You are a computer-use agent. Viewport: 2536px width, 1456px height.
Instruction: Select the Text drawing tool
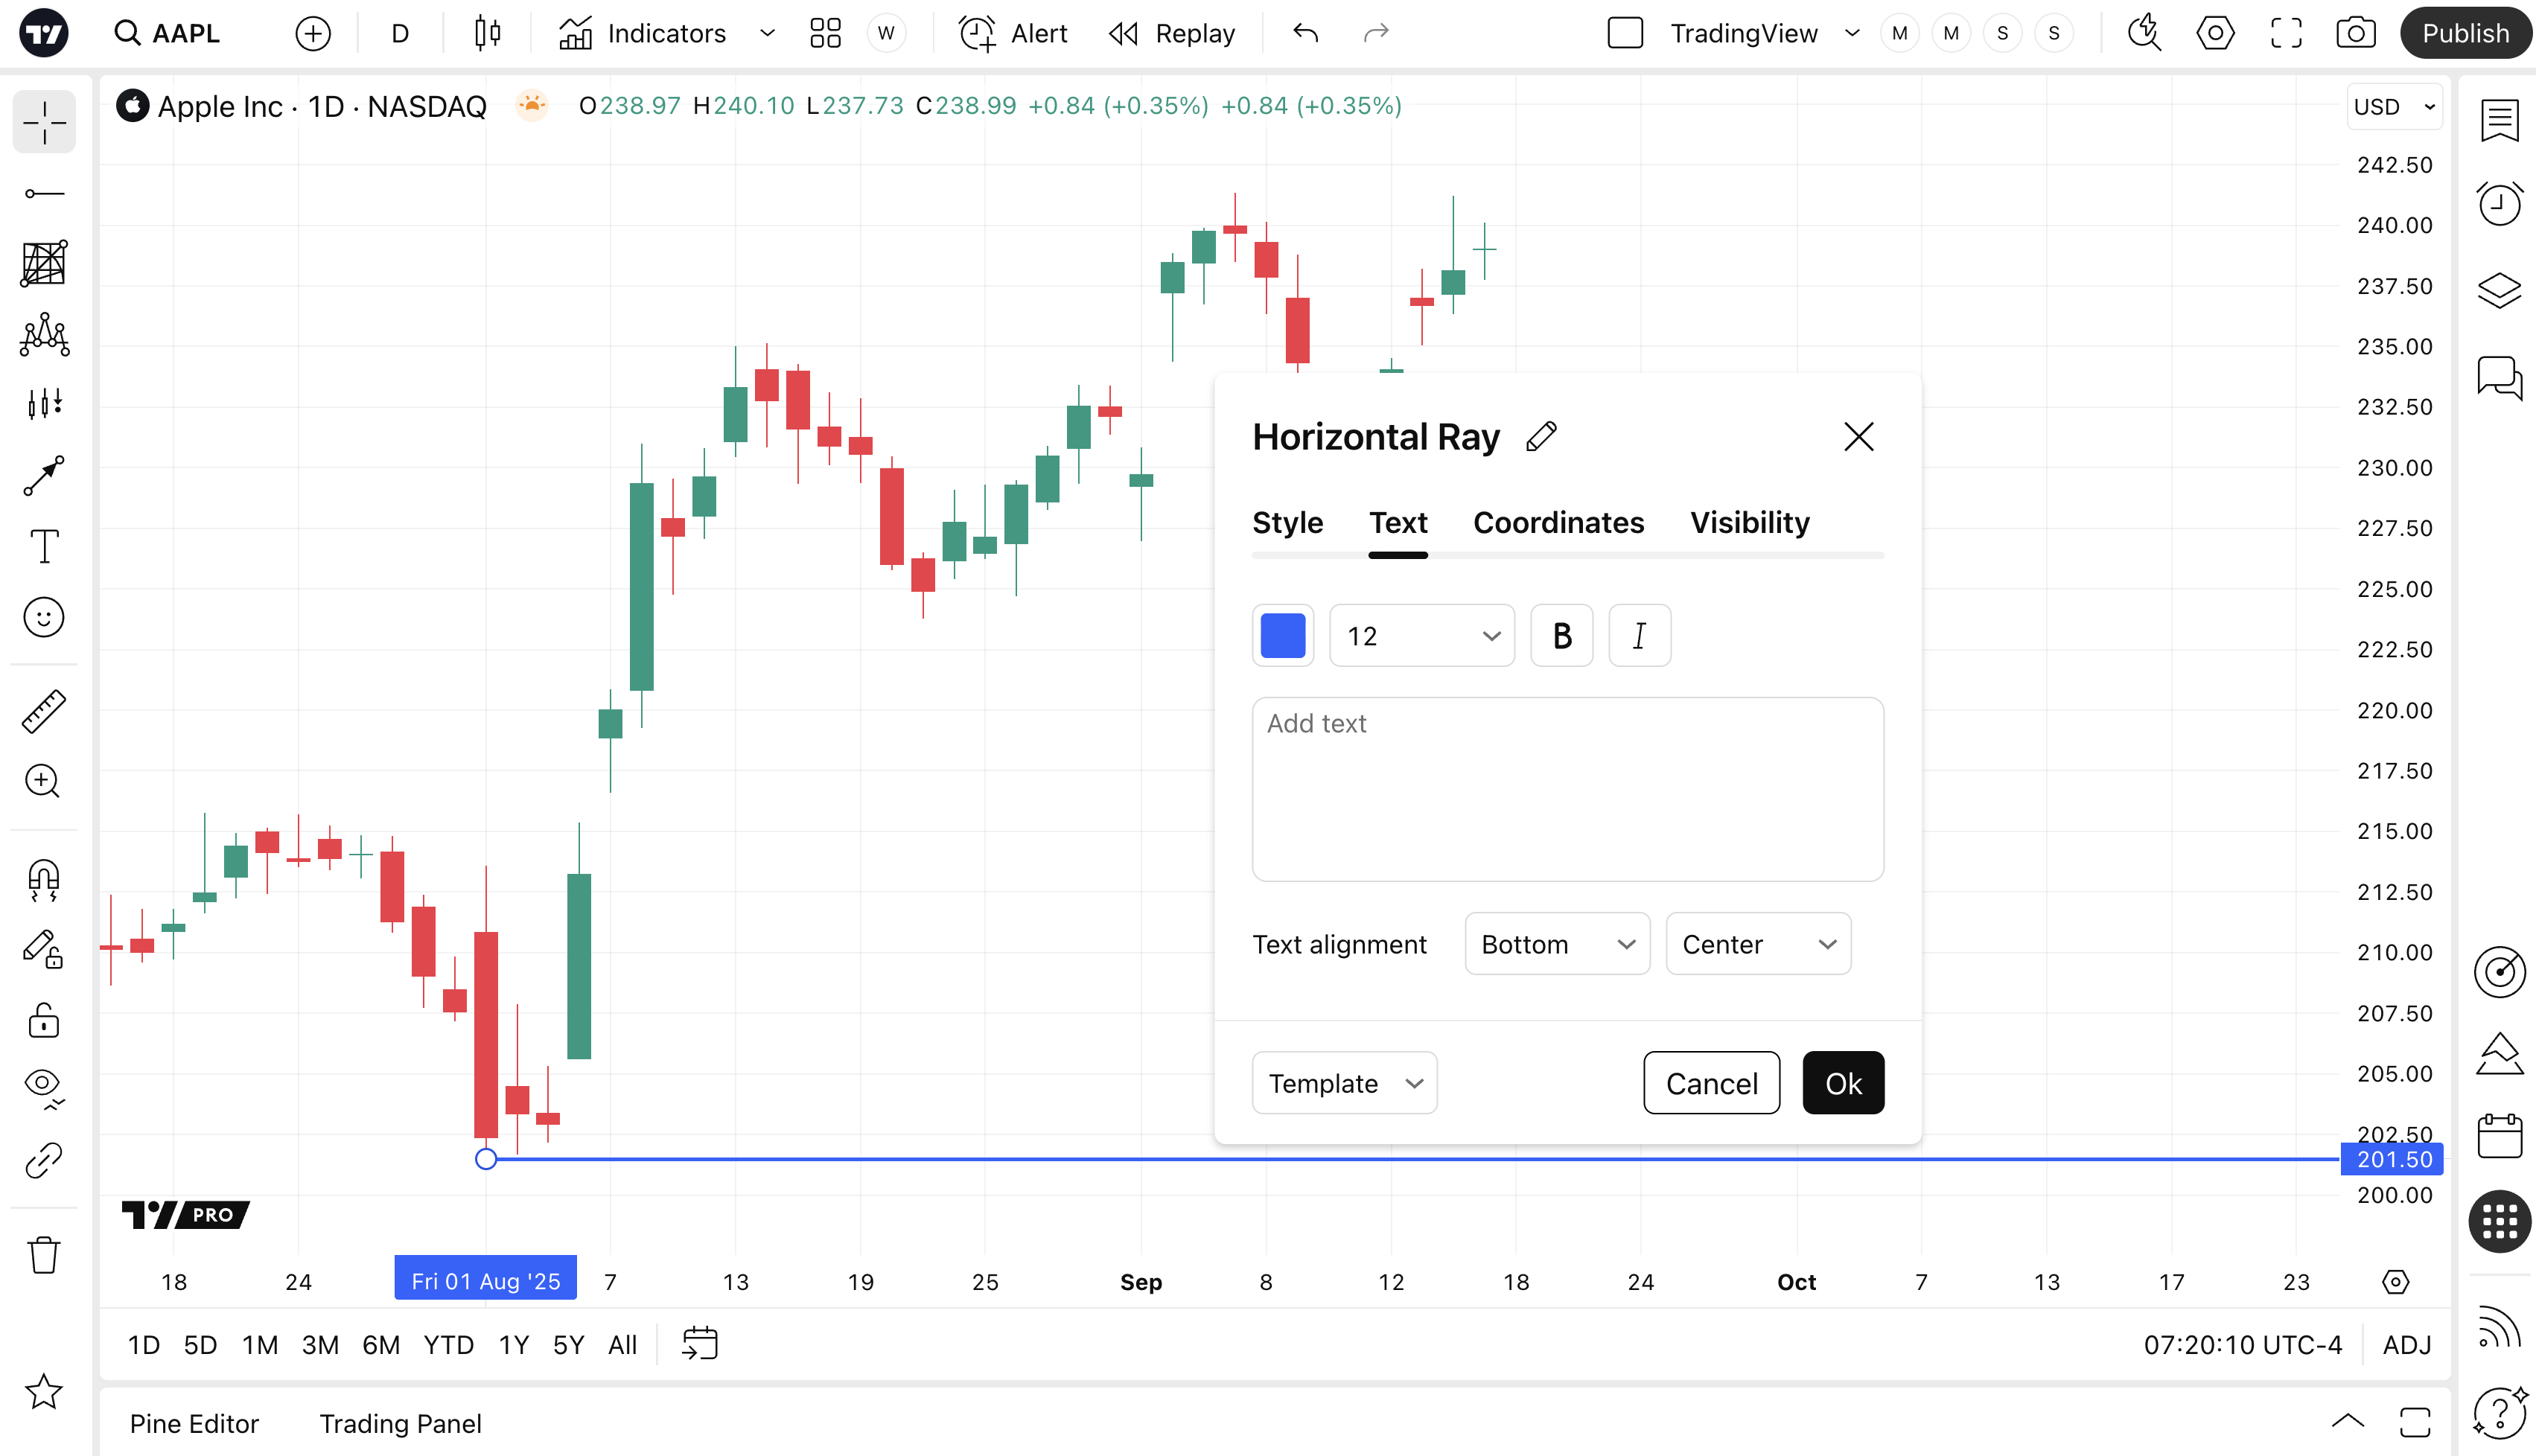point(44,546)
